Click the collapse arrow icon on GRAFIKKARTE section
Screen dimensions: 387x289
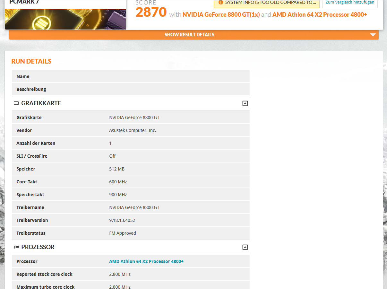coord(245,103)
